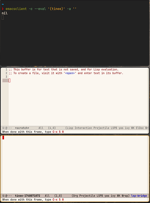Click the hollow red cursor in the scratch buffer
Image resolution: width=150 pixels, height=203 pixels.
click(x=9, y=80)
